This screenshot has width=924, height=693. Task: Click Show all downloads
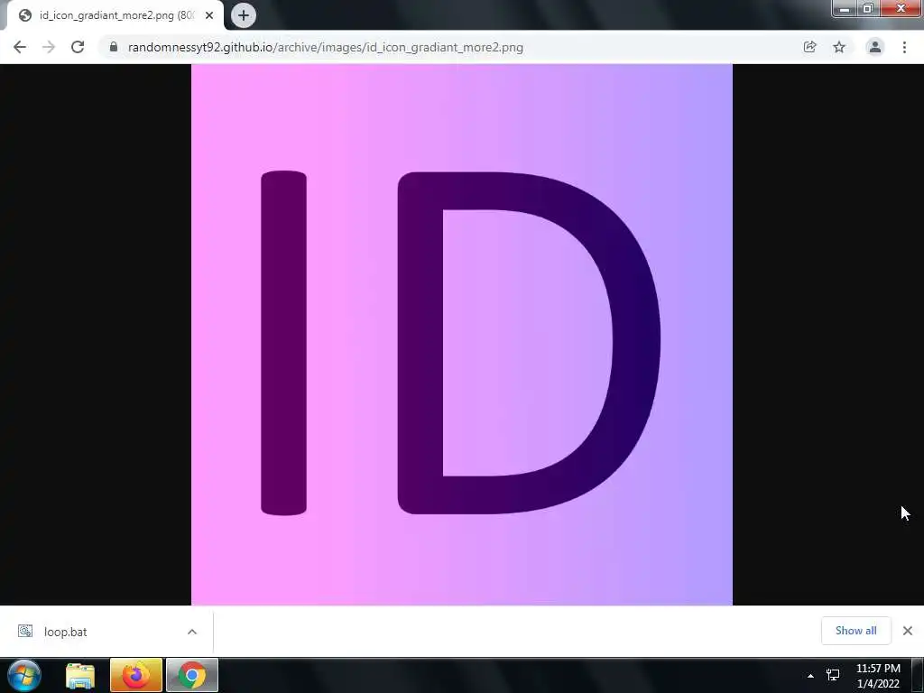click(855, 631)
